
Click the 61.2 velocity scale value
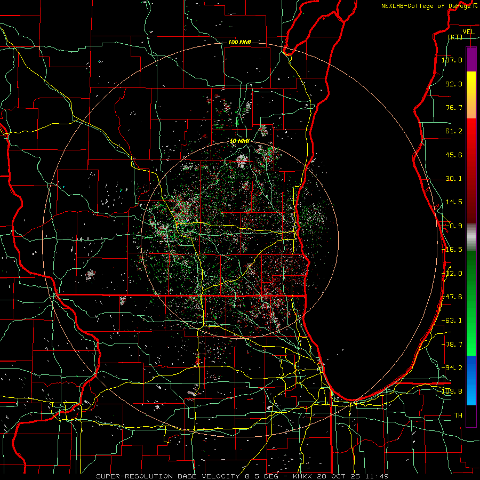454,131
